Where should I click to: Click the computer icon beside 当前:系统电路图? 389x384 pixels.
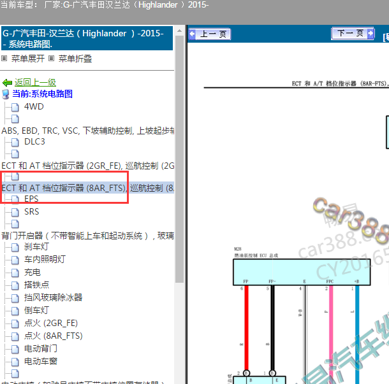(6, 94)
